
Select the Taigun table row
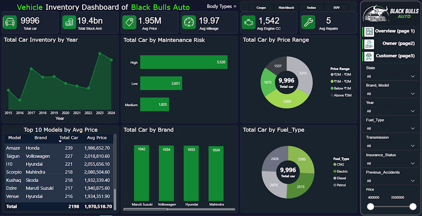(x=59, y=156)
